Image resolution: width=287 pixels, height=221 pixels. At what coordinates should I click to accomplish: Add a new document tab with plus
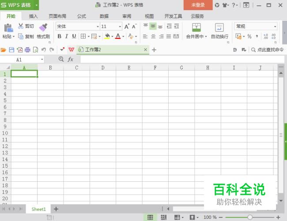pyautogui.click(x=154, y=50)
